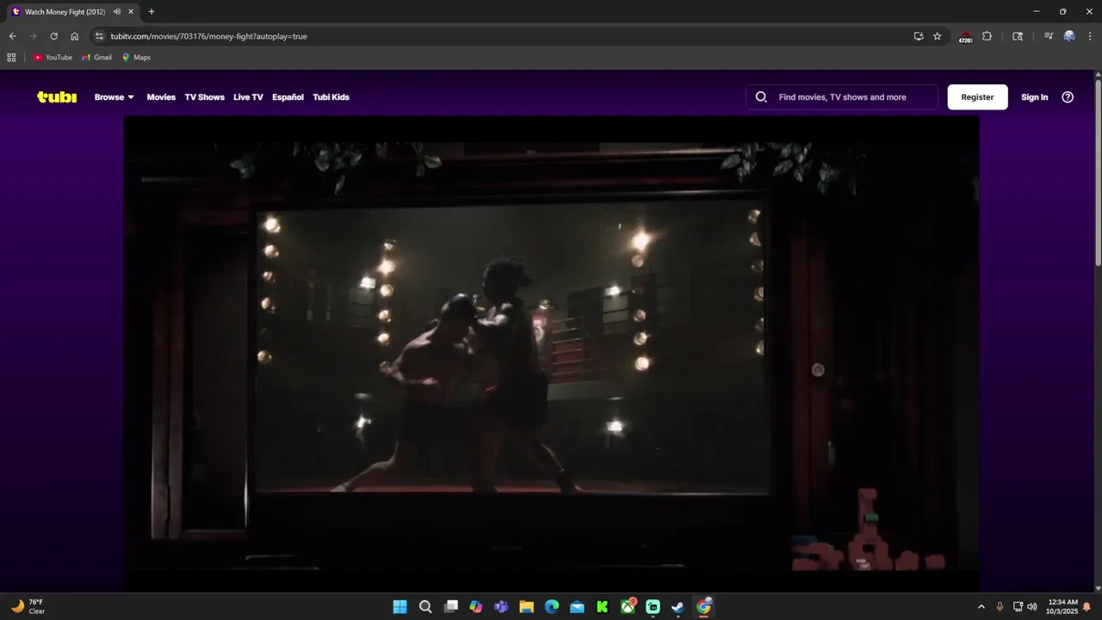Open the green K app on taskbar

coord(603,607)
